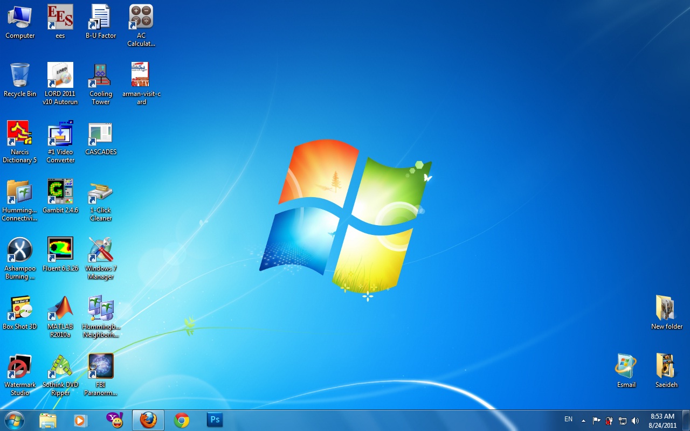Click the ees desktop shortcut
This screenshot has width=690, height=431.
tap(60, 18)
